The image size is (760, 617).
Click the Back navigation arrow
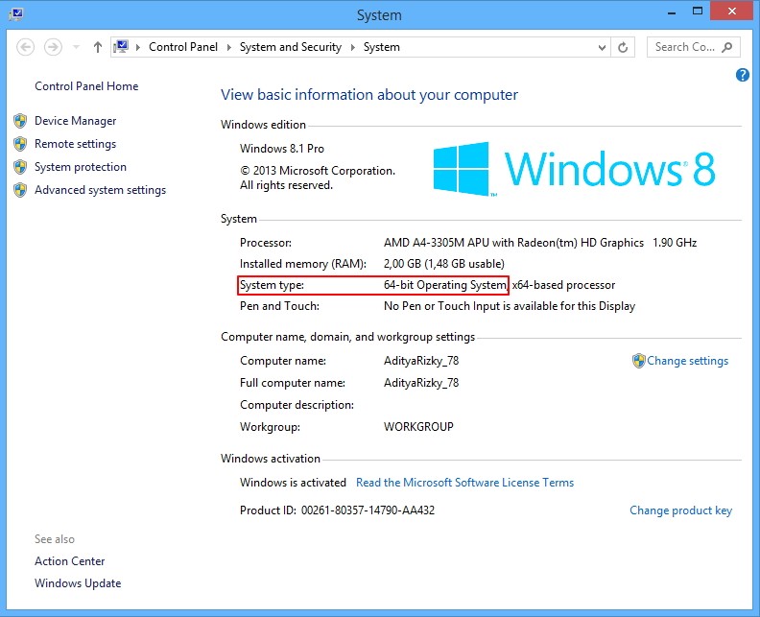(x=25, y=47)
